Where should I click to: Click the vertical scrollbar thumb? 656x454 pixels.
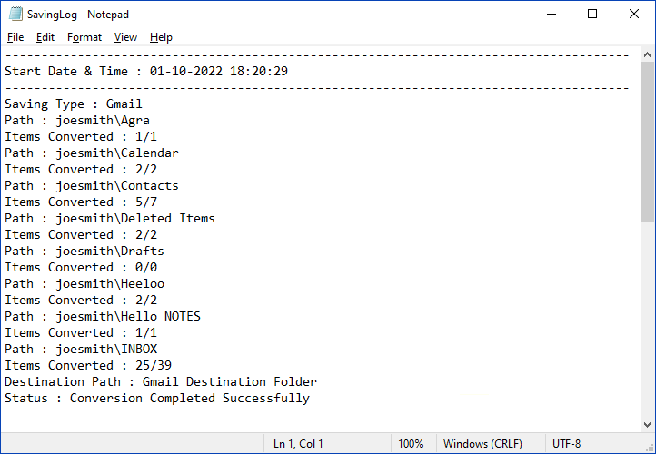(647, 142)
